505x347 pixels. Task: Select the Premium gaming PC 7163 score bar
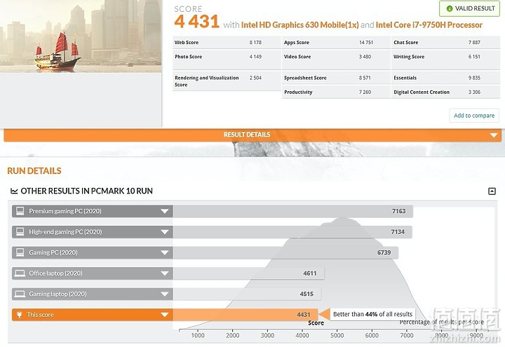click(292, 211)
